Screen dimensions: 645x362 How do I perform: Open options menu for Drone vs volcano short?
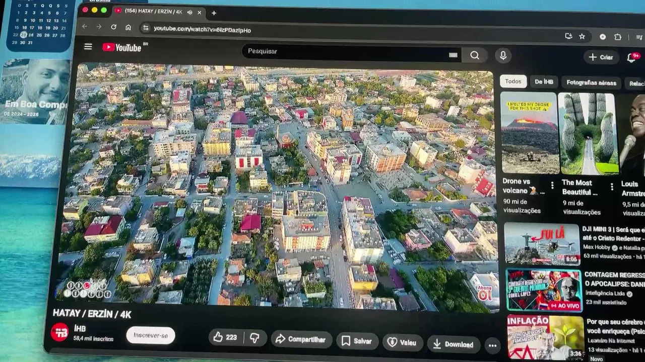pos(552,186)
